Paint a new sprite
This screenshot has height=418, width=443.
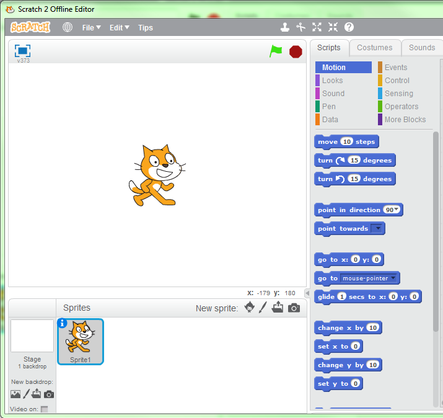[x=263, y=308]
